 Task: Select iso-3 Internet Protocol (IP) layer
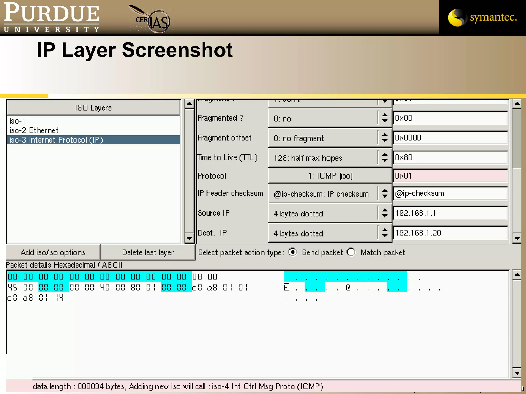click(93, 140)
